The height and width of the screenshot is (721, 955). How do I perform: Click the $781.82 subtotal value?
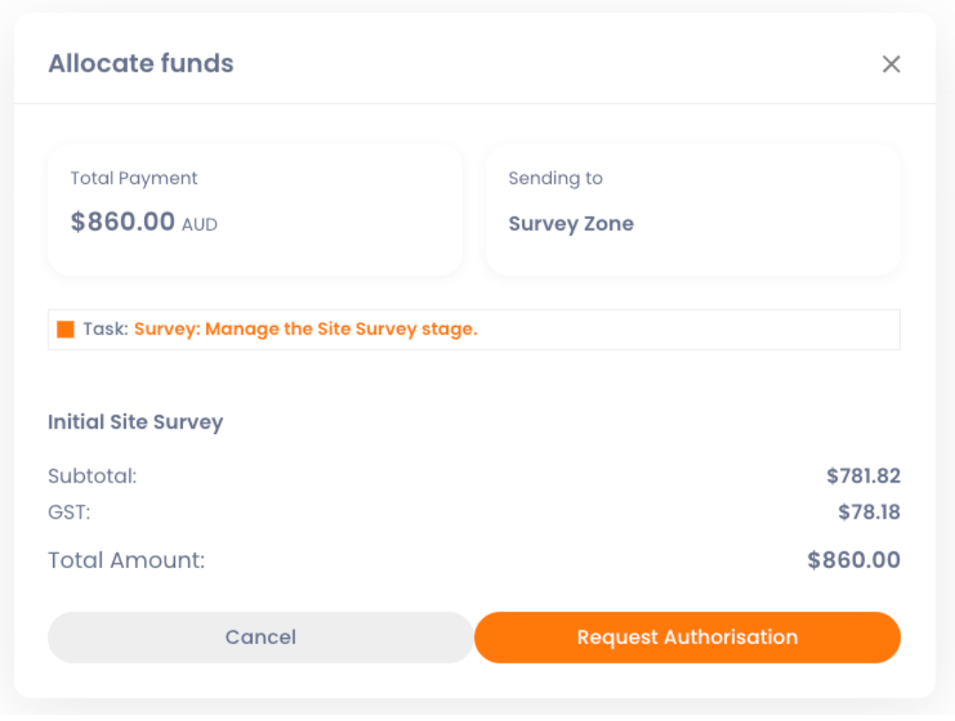(863, 477)
